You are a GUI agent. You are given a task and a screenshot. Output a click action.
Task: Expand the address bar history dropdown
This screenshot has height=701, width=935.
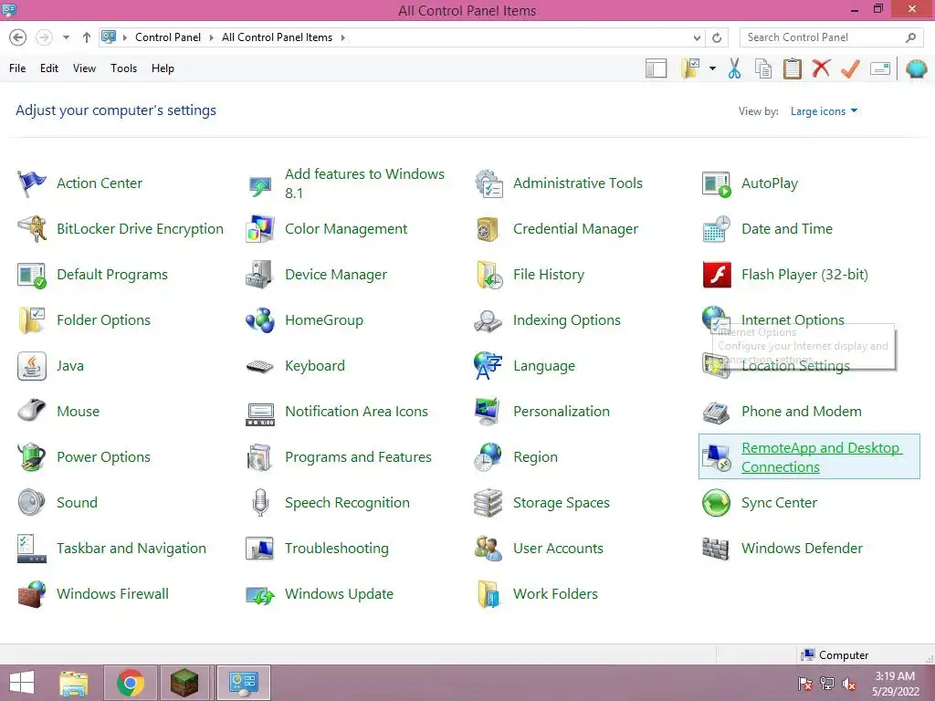697,37
